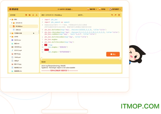Open the user avatar account dropdown
Viewport: 161px width, 114px height.
[x=115, y=9]
